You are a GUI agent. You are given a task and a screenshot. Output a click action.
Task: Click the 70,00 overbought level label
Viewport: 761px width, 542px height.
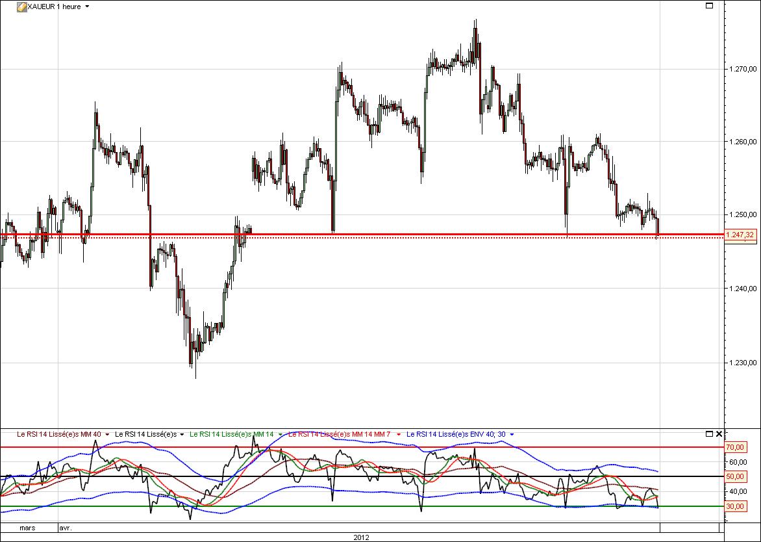click(x=734, y=447)
